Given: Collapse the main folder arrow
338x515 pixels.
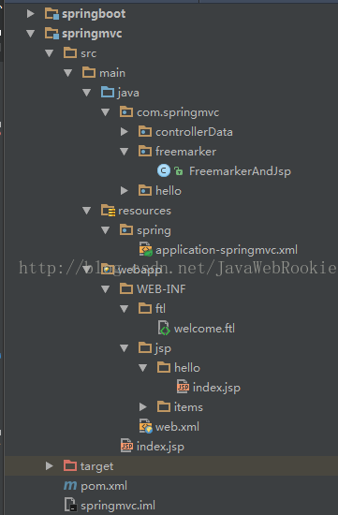Looking at the screenshot, I should (68, 73).
